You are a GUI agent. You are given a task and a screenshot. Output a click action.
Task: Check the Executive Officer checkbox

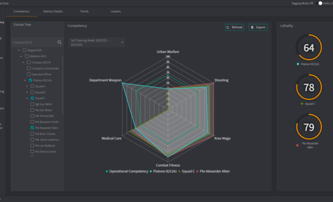(x=28, y=74)
